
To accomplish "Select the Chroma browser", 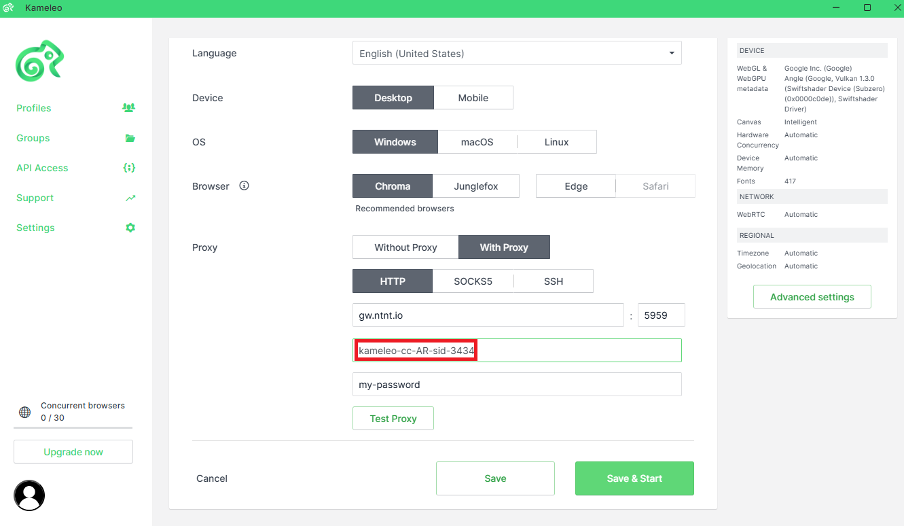I will point(393,186).
